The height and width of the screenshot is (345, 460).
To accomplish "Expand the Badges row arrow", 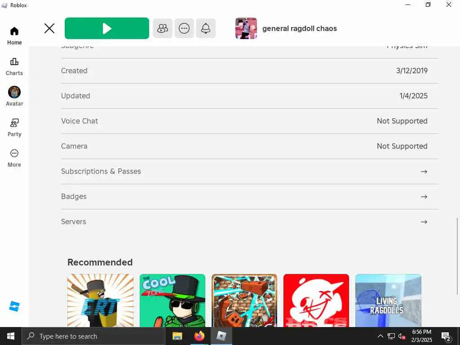I will tap(424, 197).
